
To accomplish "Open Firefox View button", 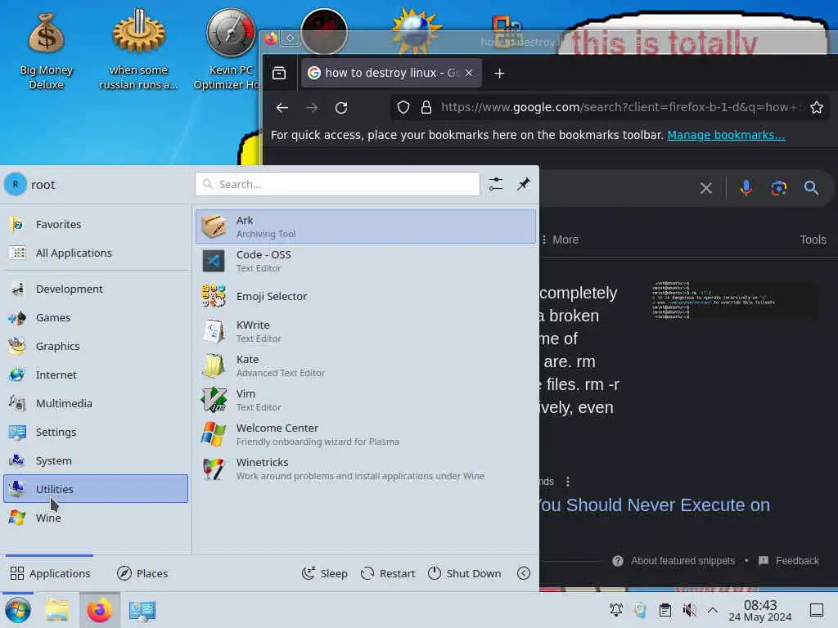I will 279,73.
